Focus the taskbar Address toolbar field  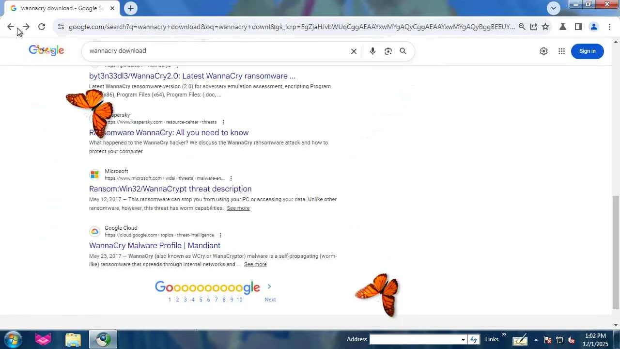(415, 339)
